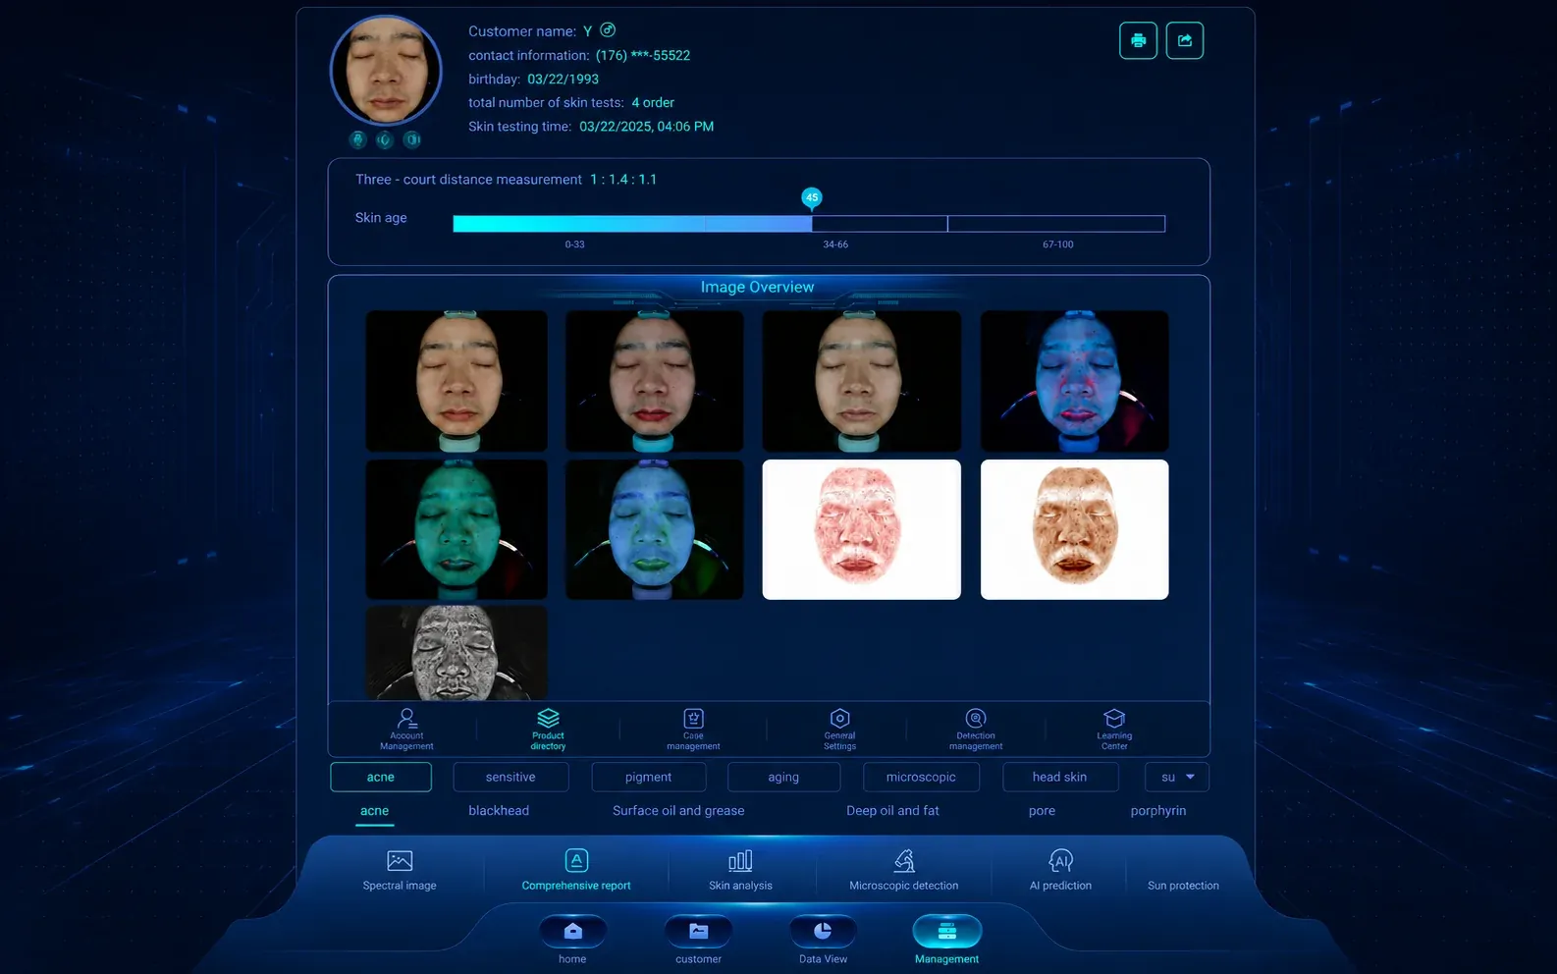The image size is (1557, 974).
Task: Go to the home screen
Action: point(572,940)
